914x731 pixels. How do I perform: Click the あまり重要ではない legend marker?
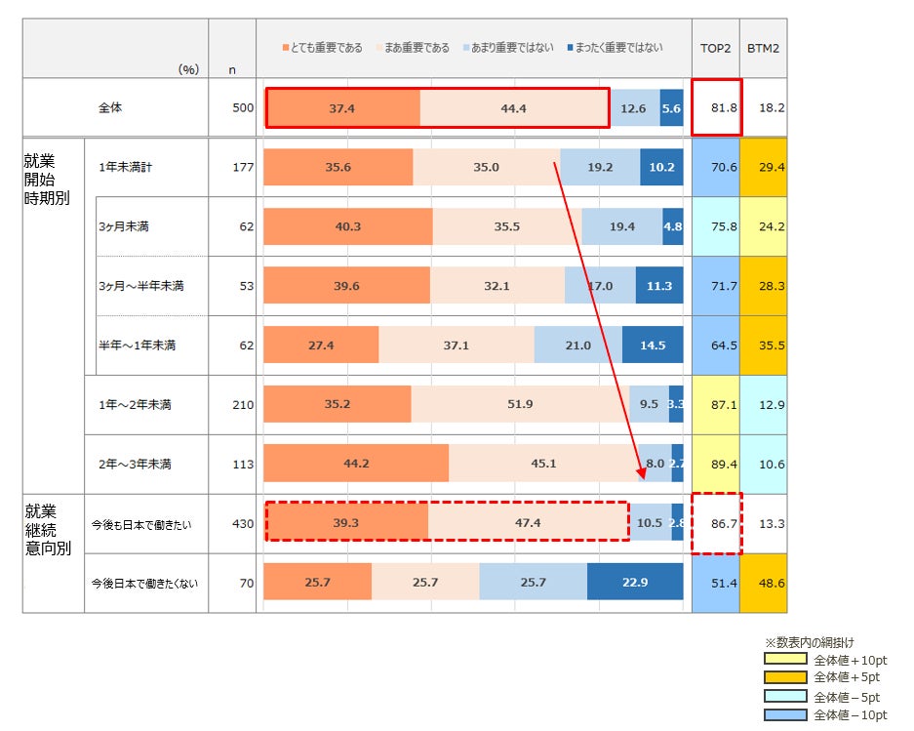click(466, 47)
